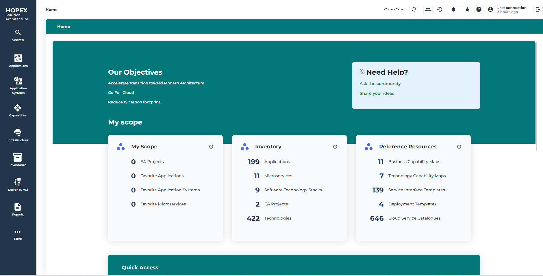Go to Infrastructure section
This screenshot has height=276, width=543.
pyautogui.click(x=18, y=135)
